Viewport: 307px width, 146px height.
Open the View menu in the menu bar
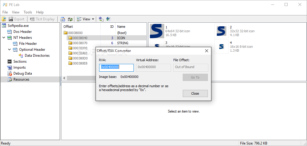[x=16, y=12]
